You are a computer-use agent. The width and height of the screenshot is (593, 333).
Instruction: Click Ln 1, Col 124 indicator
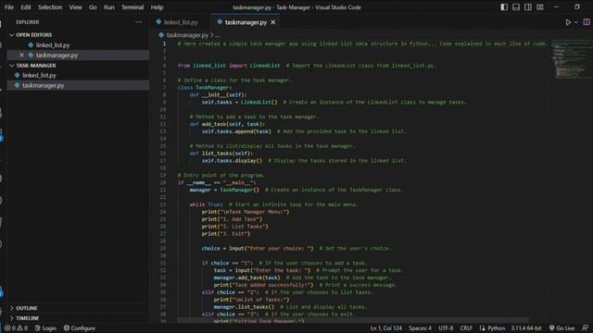click(385, 328)
